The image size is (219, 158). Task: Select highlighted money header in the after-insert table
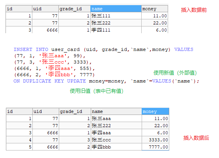point(155,111)
